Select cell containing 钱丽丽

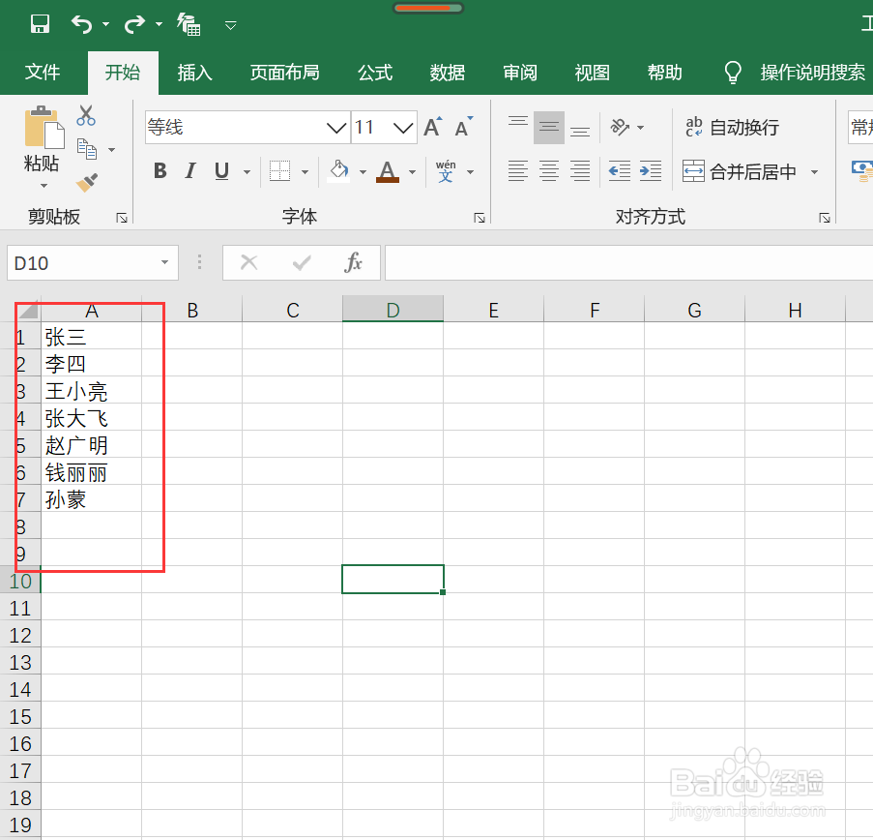tap(91, 472)
